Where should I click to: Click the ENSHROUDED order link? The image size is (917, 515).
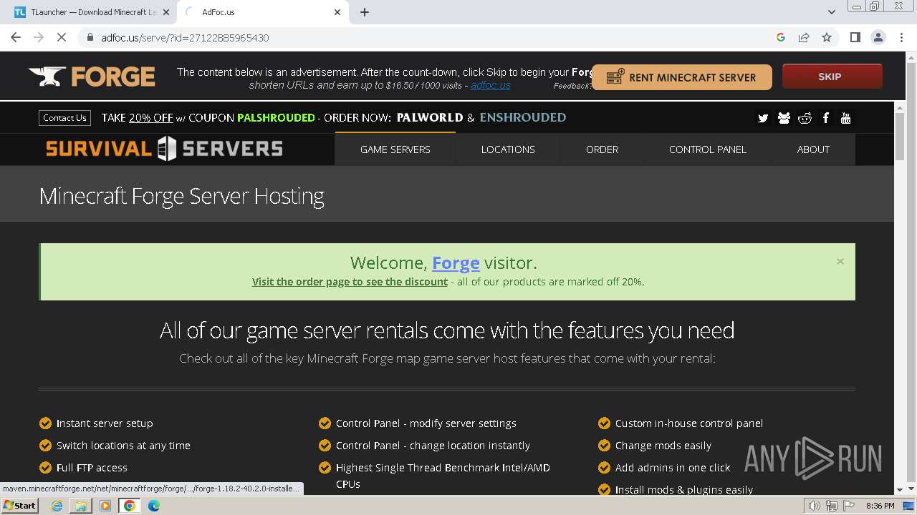click(523, 117)
